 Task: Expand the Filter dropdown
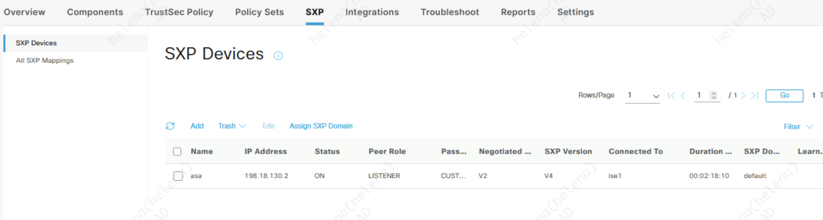click(798, 127)
